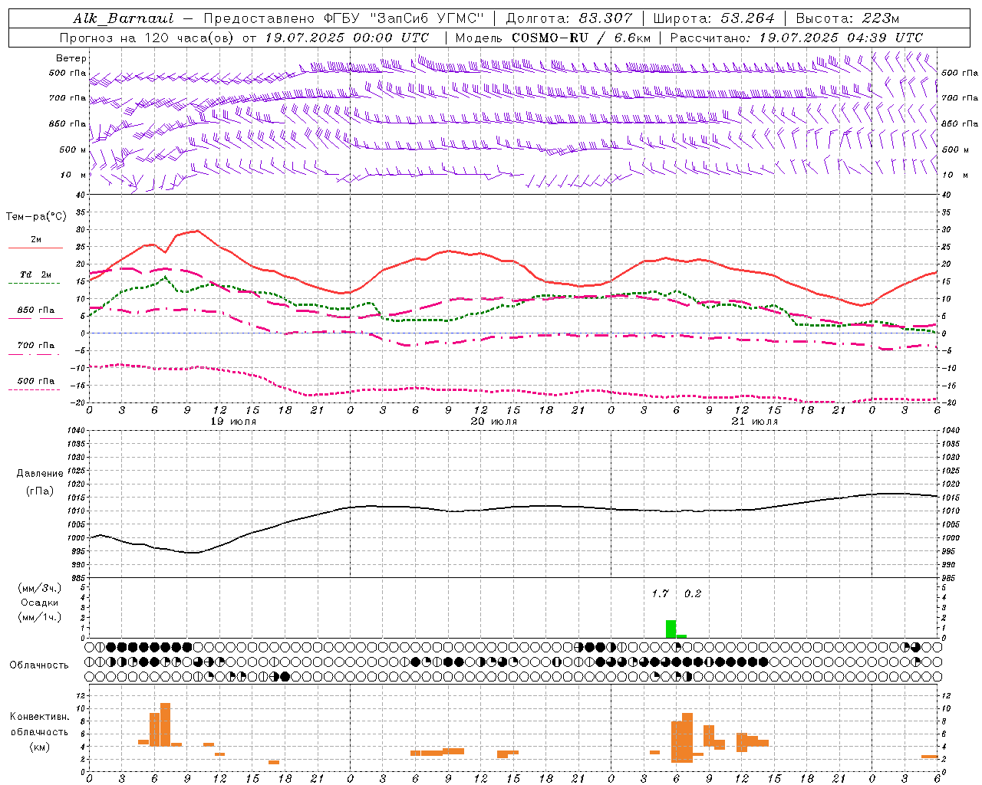Click the 'Ветер' wind panel label
The image size is (982, 785).
(x=71, y=58)
